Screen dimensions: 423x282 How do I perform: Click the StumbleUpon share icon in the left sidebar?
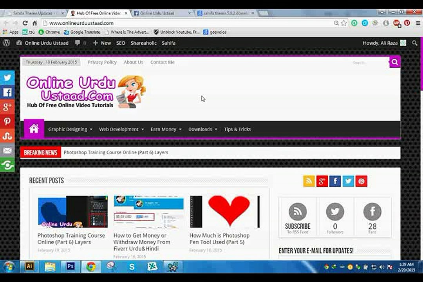click(x=7, y=136)
